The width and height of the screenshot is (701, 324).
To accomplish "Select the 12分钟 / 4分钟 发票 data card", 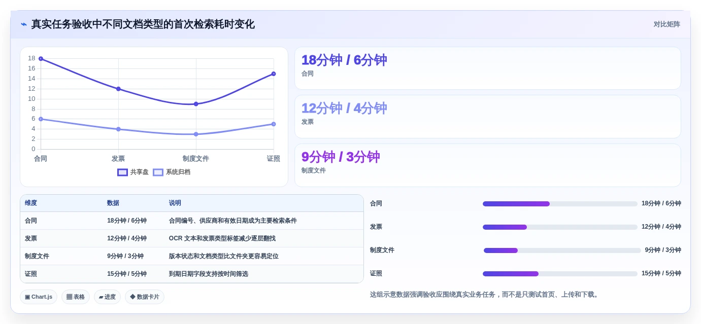I will point(488,117).
